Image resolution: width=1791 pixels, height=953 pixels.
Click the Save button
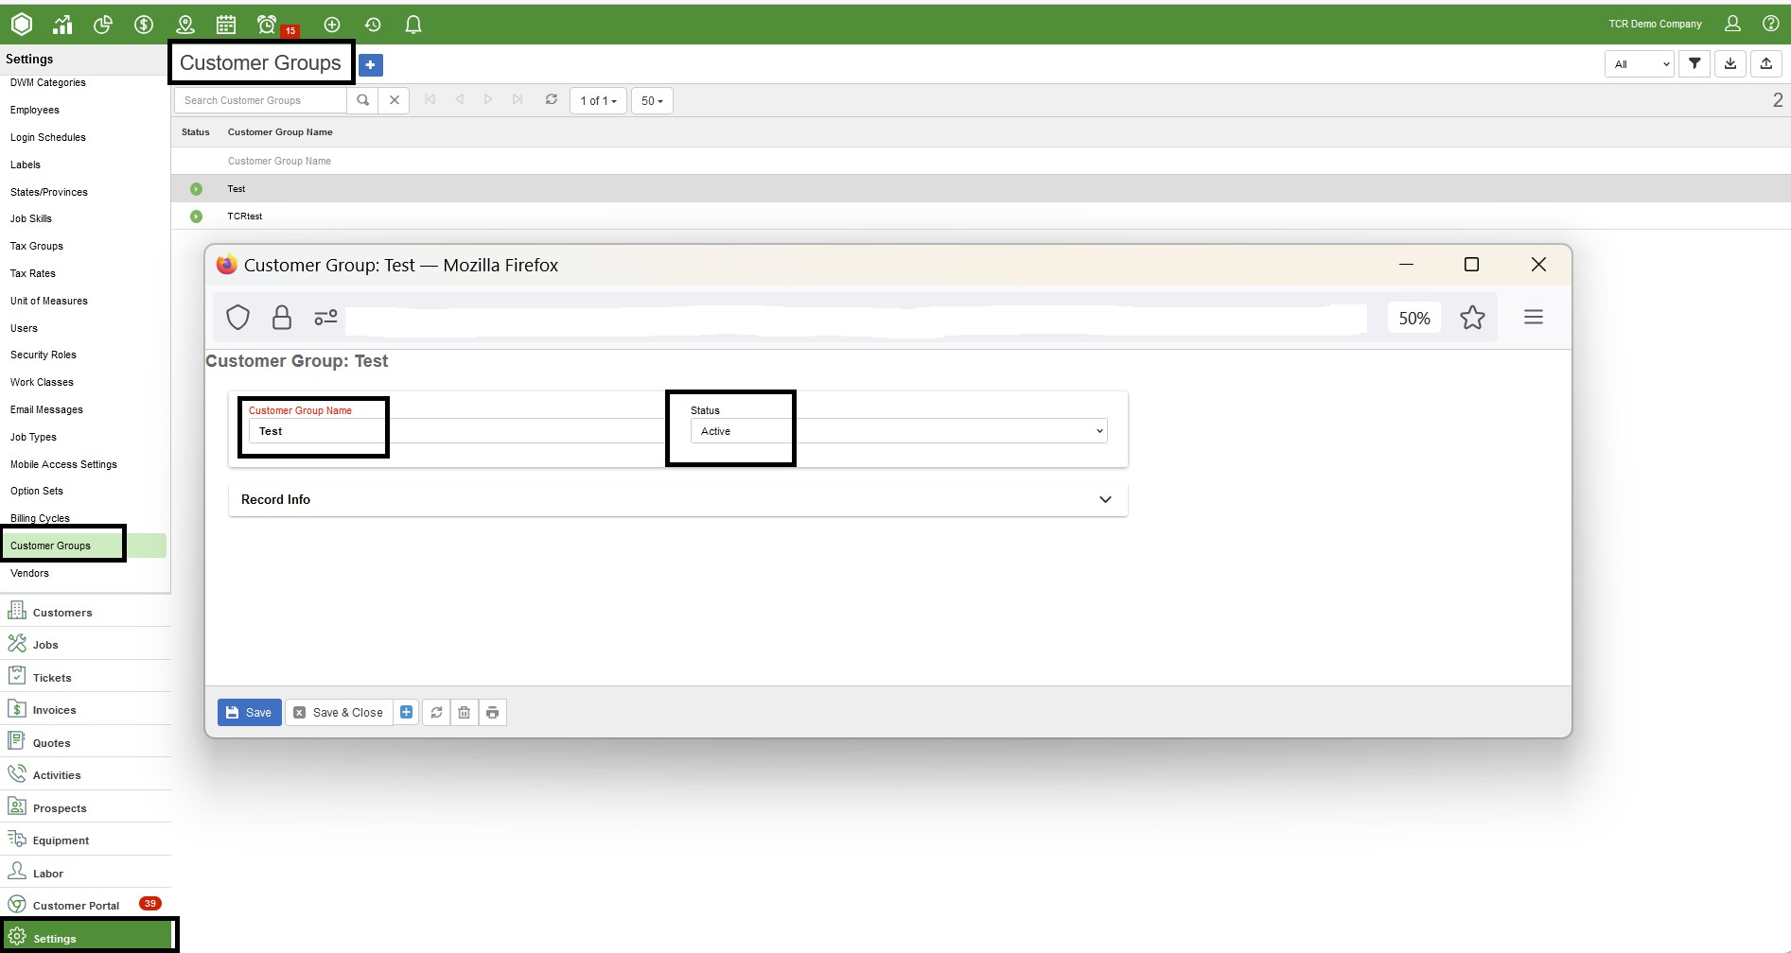(x=250, y=713)
